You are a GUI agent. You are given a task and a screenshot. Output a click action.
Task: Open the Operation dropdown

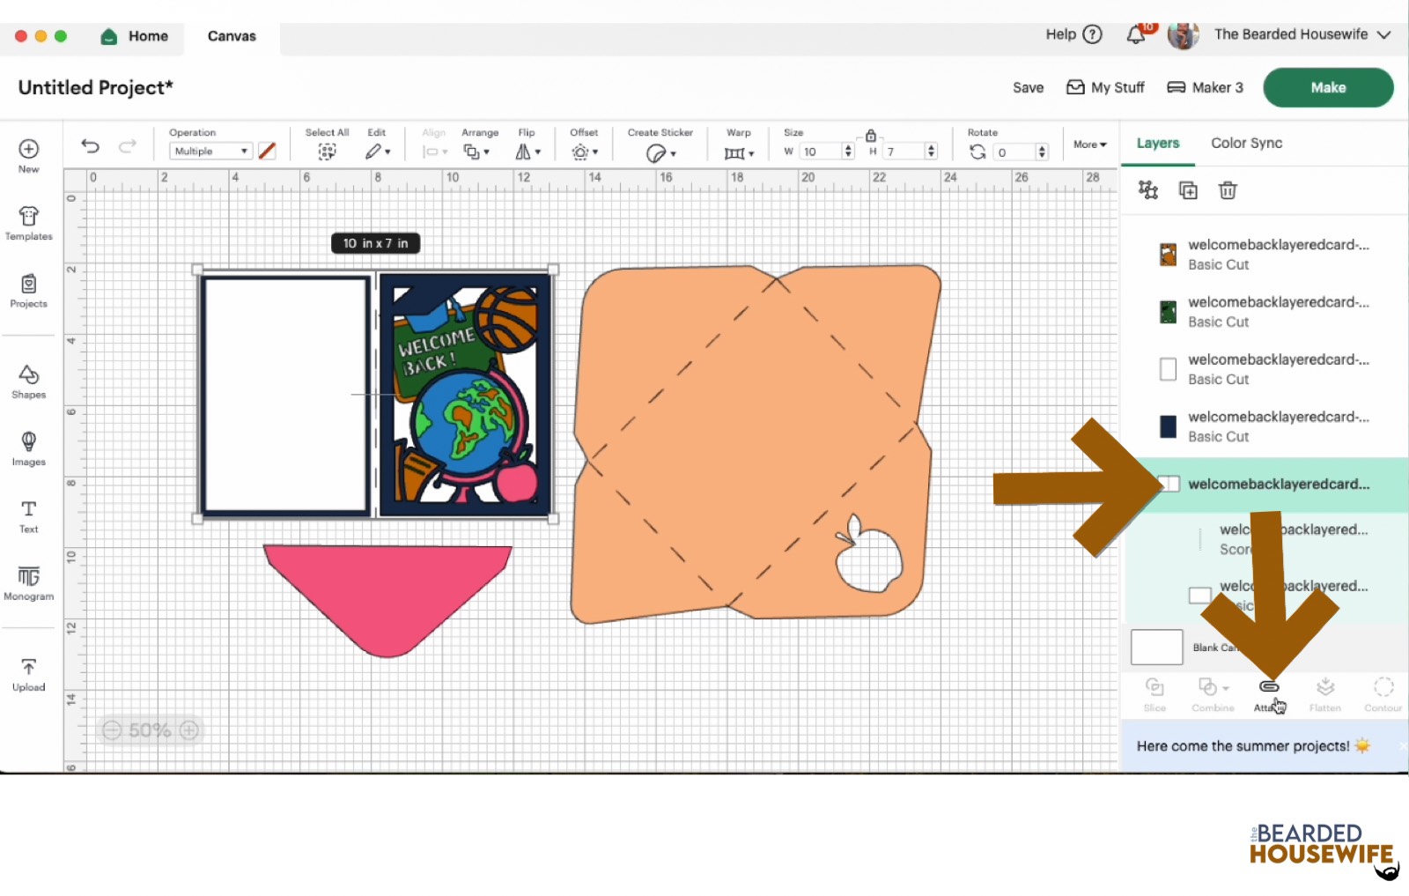coord(210,152)
